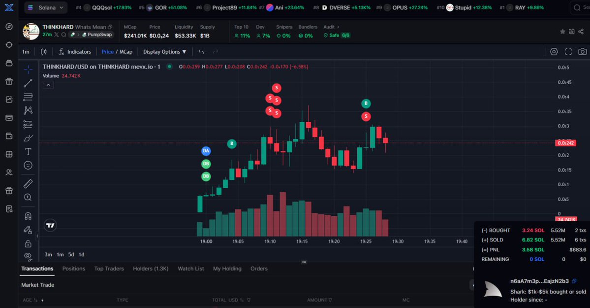Open the token's X (Twitter) link
Viewport: 590px width, 308px height.
tap(57, 34)
